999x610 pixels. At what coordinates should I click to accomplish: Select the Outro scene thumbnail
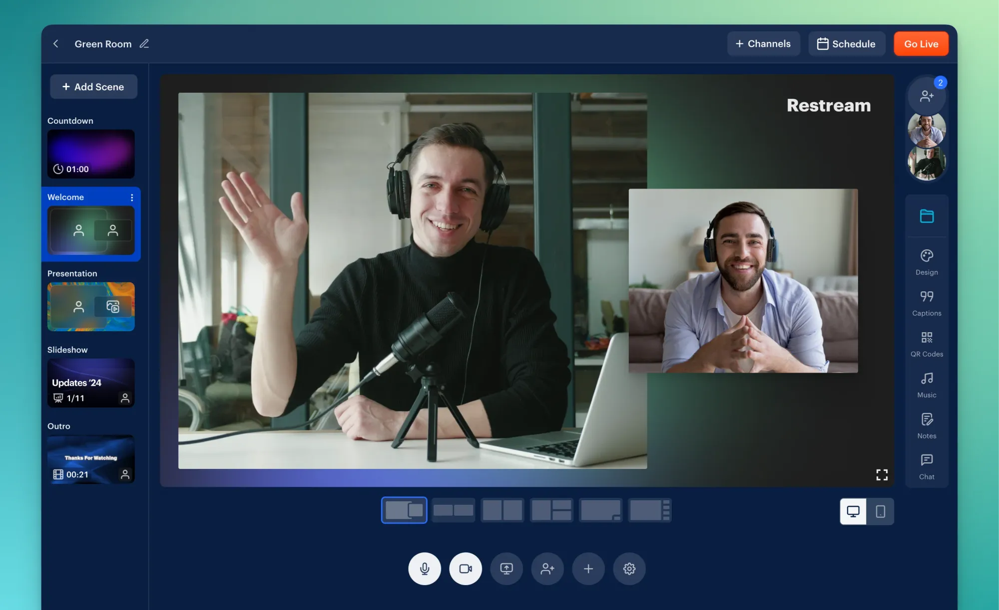point(90,459)
